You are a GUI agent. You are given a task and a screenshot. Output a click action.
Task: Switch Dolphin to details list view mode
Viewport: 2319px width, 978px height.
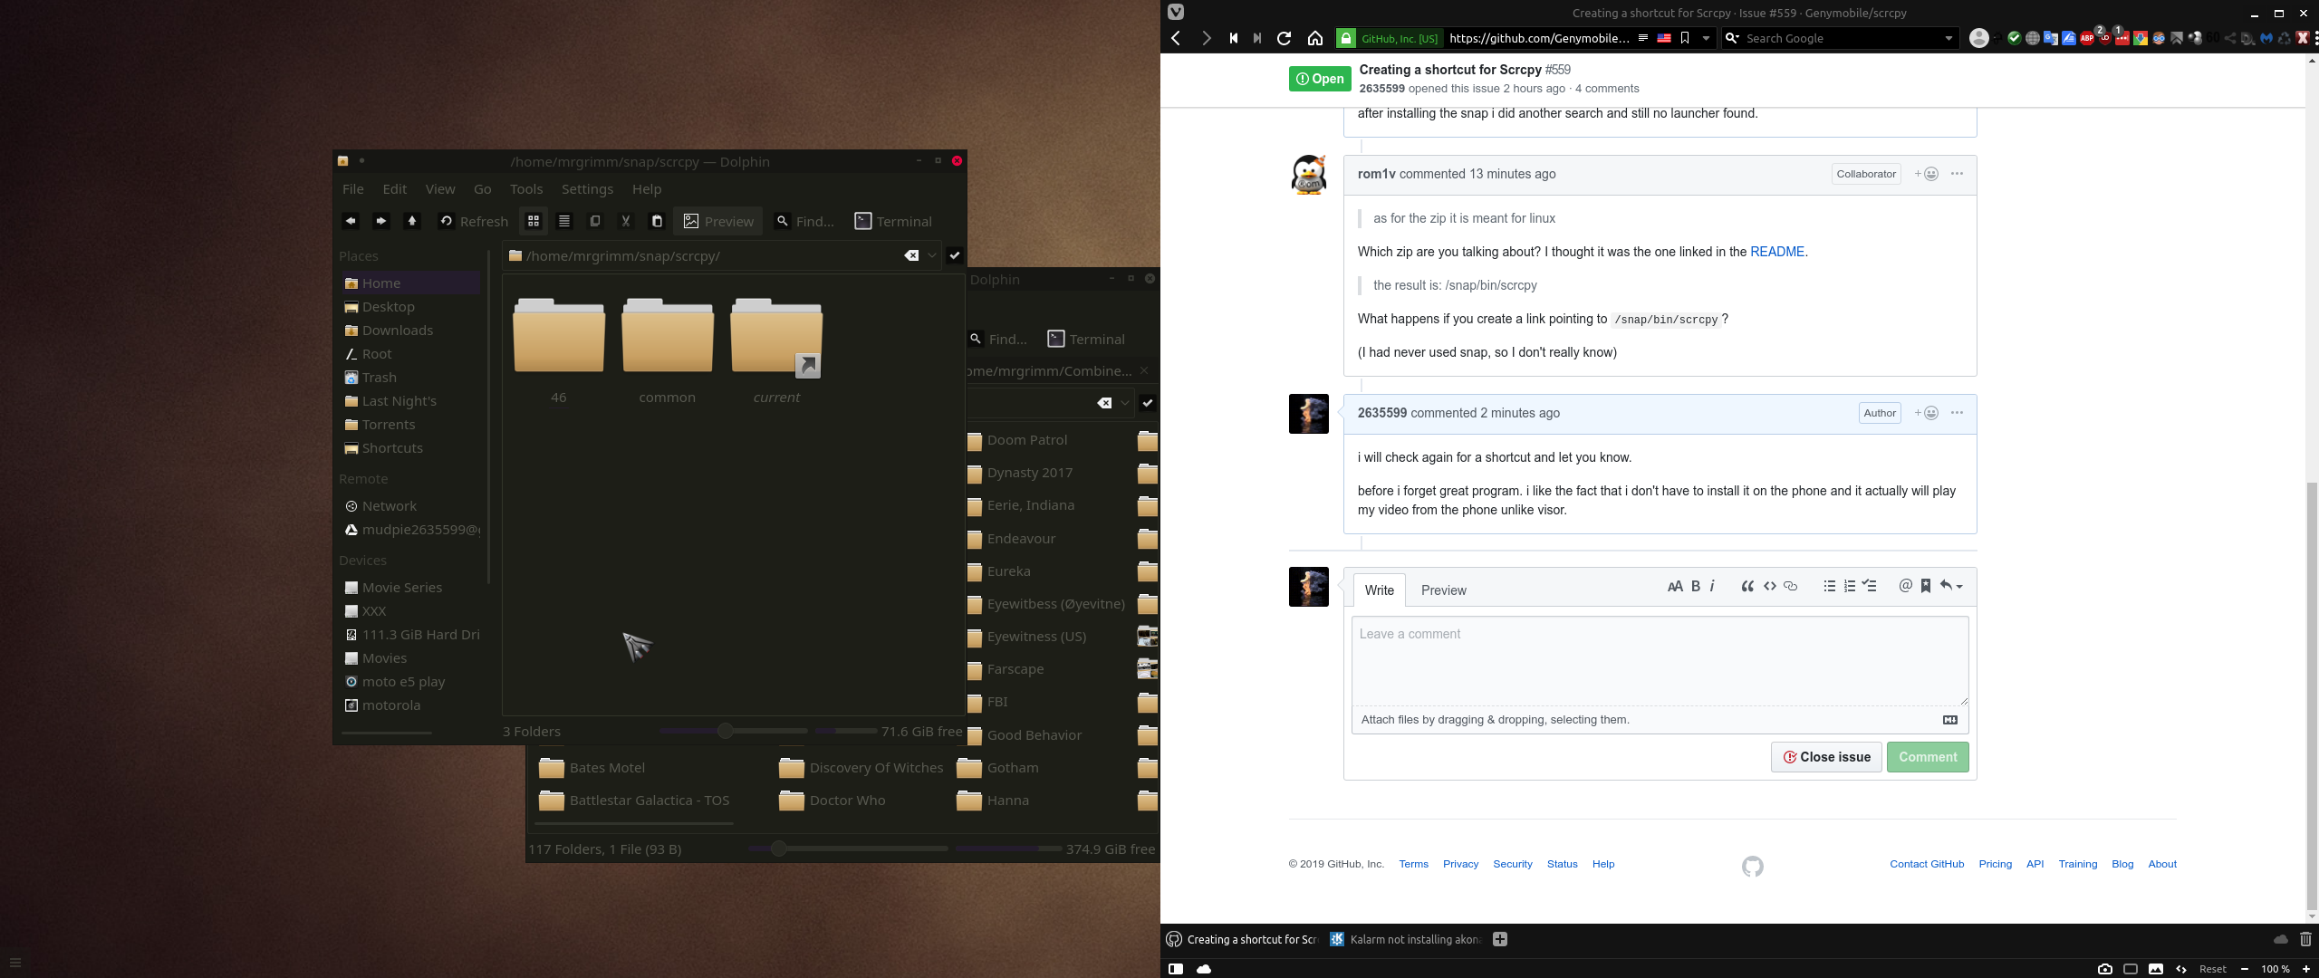pyautogui.click(x=564, y=221)
